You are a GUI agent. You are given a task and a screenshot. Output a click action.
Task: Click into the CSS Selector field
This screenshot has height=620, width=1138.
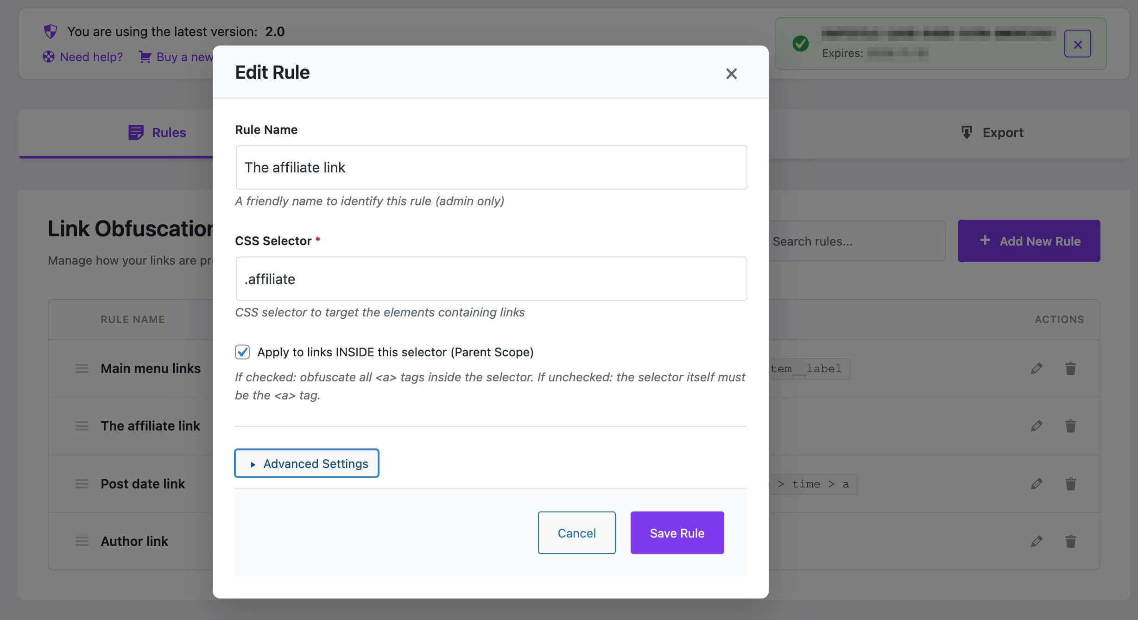point(491,279)
